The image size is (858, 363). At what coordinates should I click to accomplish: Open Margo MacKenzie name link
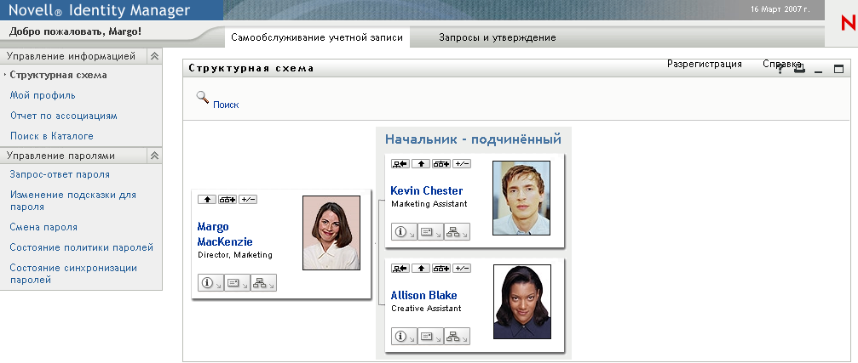pos(224,234)
